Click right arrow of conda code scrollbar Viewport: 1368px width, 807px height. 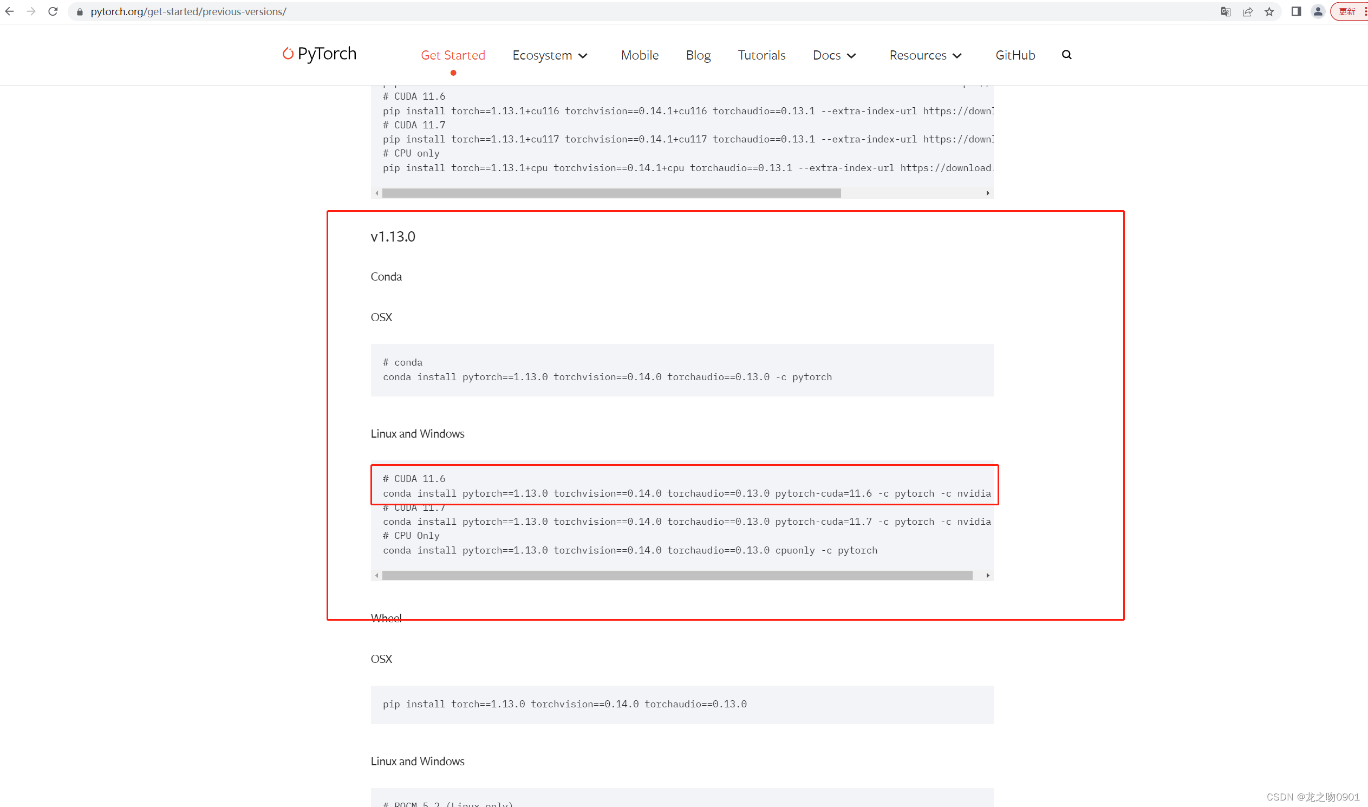[988, 575]
